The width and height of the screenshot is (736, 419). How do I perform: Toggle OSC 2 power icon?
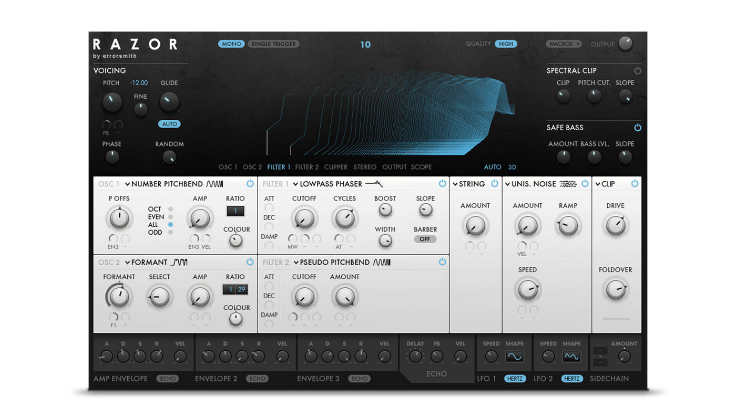(x=250, y=262)
